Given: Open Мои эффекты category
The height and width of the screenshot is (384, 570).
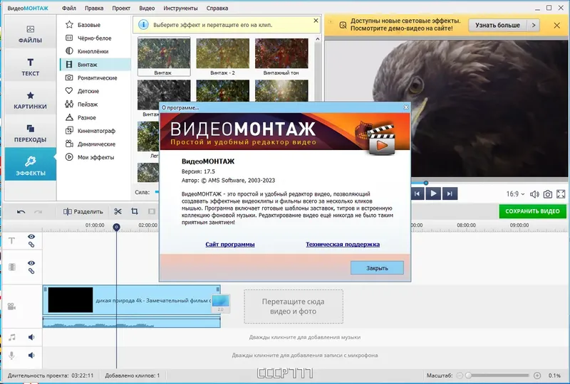Looking at the screenshot, I should point(95,157).
